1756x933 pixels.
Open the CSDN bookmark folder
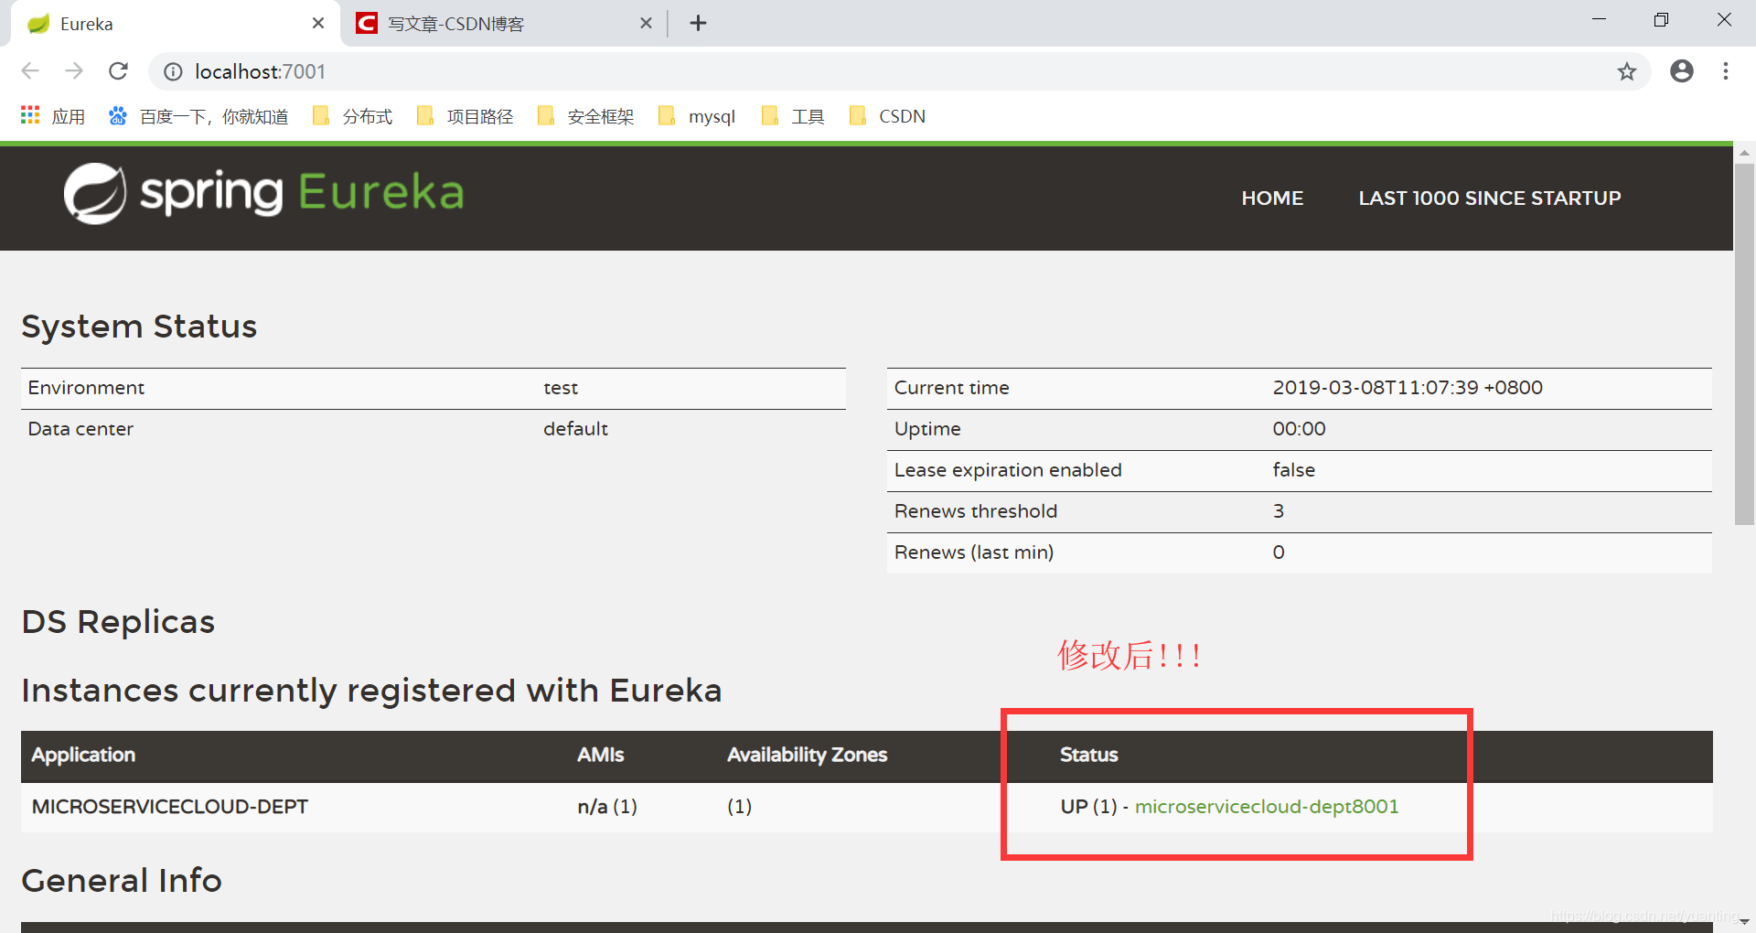(887, 116)
